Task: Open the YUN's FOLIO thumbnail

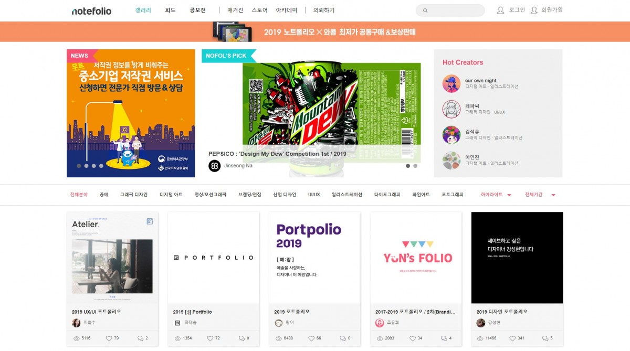Action: pos(416,258)
